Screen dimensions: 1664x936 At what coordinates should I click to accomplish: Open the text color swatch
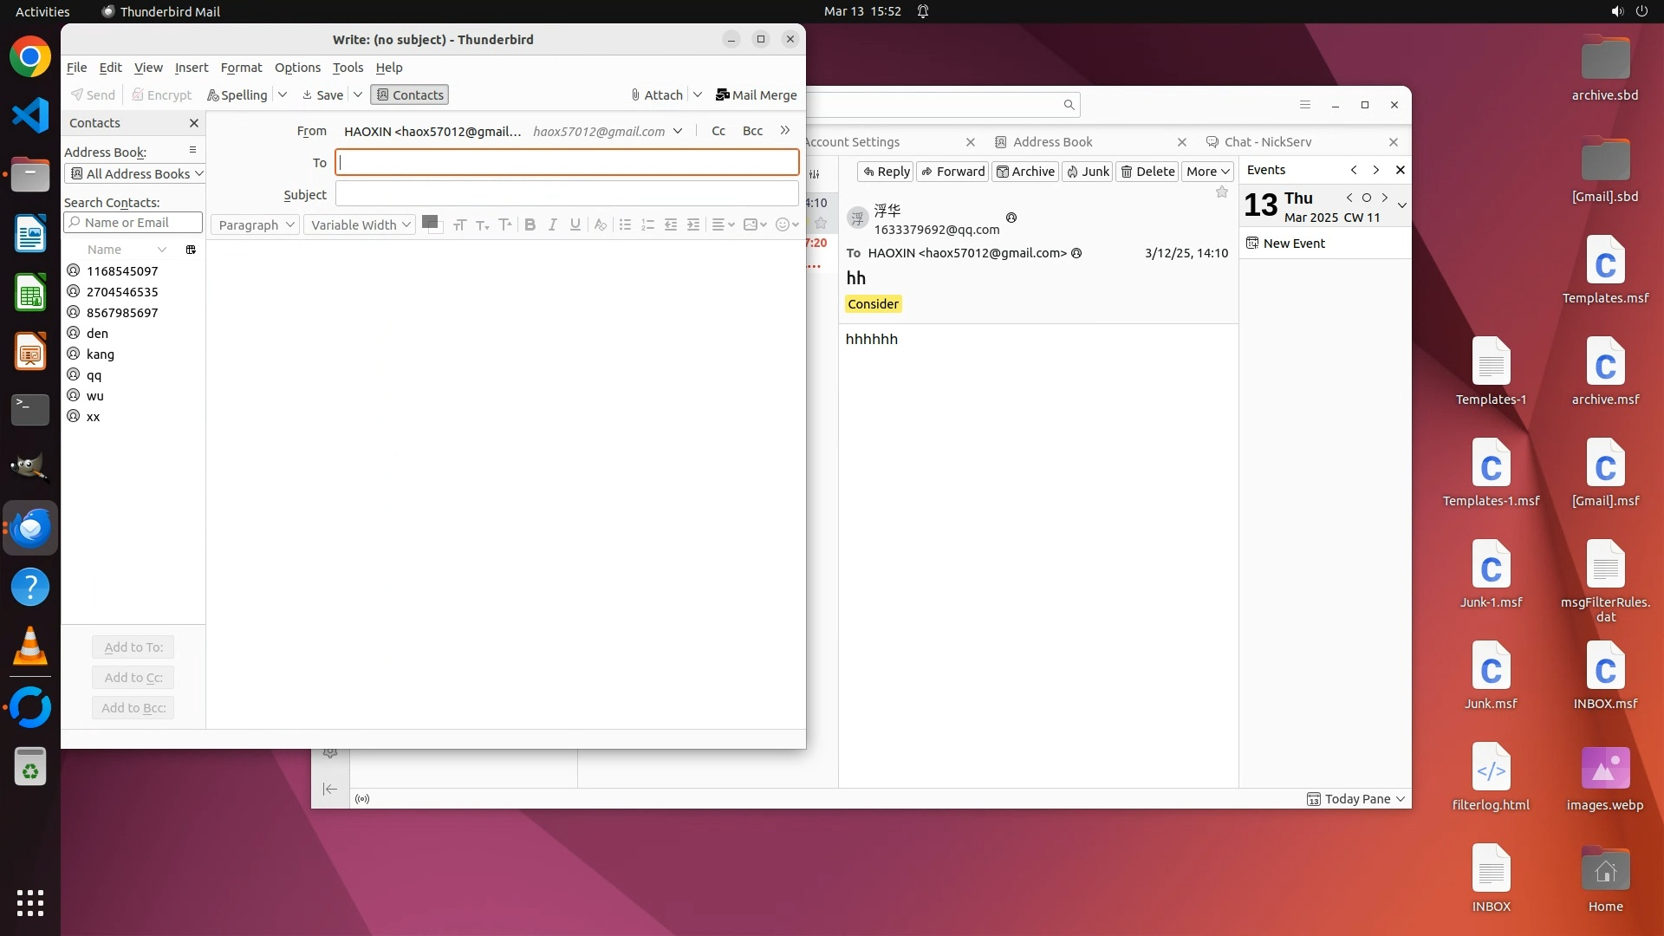tap(429, 222)
